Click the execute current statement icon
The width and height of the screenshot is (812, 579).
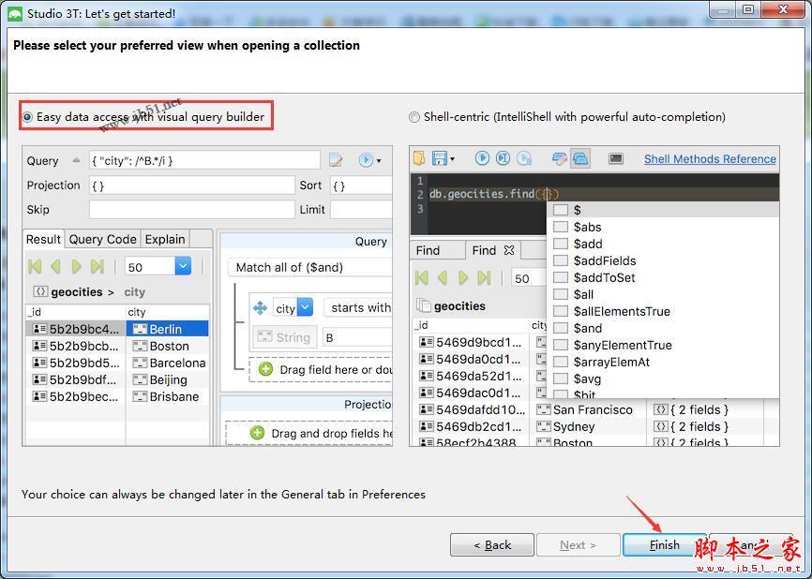click(503, 158)
